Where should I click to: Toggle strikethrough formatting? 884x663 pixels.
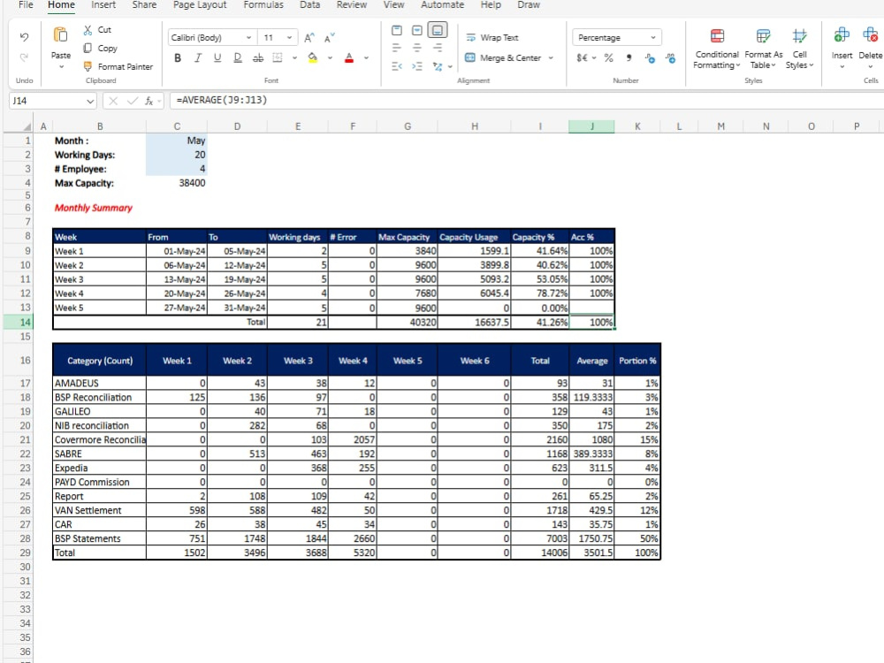[x=257, y=57]
